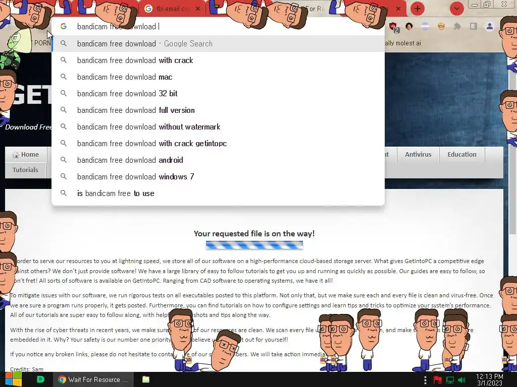Open the Home menu on GetIntoPC
The image size is (517, 387).
tap(26, 154)
